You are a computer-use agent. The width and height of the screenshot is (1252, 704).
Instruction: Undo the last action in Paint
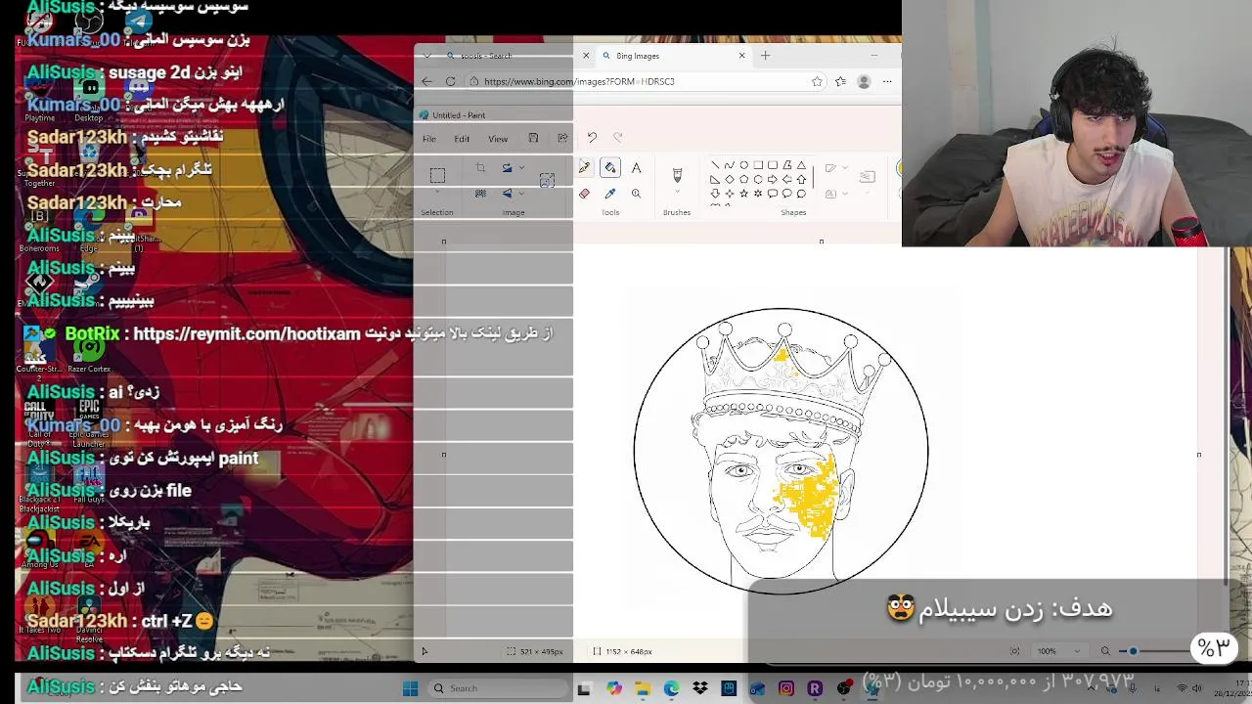click(592, 138)
